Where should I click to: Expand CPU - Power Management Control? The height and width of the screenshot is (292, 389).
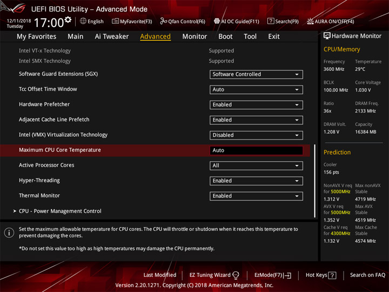[x=60, y=211]
